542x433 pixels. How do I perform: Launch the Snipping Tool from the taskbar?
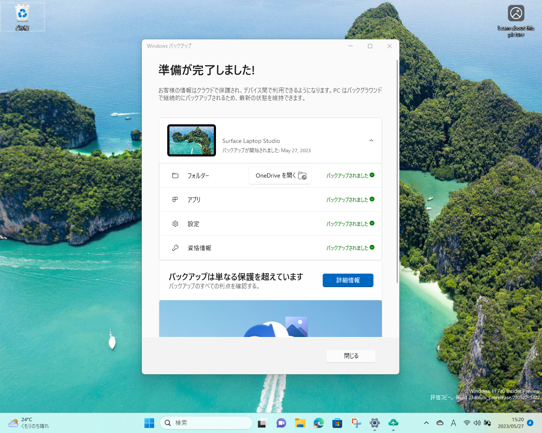point(356,423)
